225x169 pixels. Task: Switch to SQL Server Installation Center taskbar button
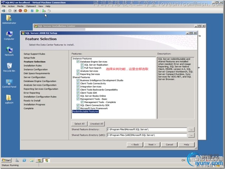coord(39,160)
